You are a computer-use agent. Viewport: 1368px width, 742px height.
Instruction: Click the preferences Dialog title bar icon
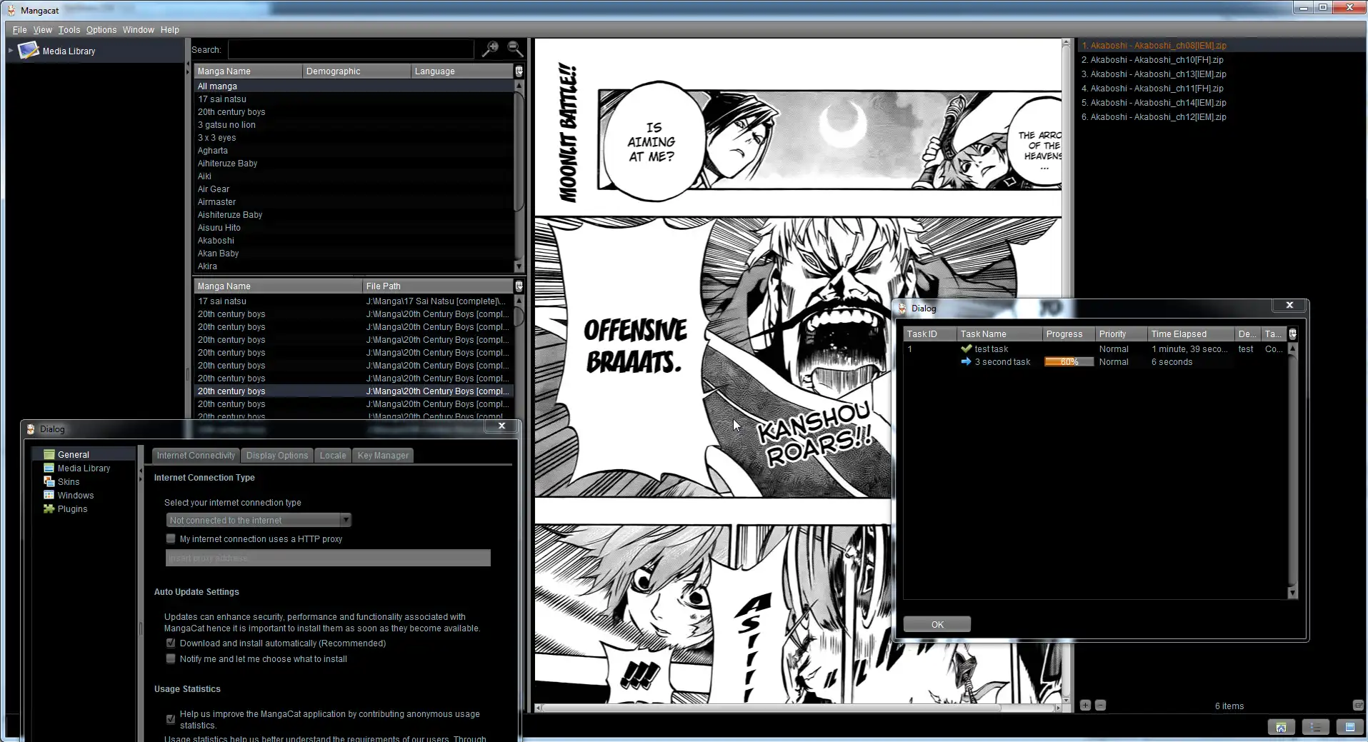coord(31,428)
